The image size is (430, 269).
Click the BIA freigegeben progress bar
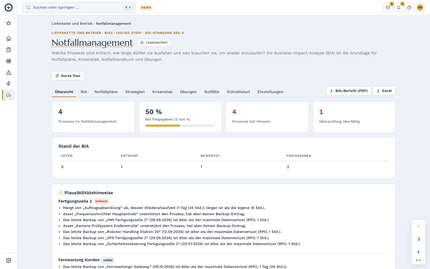click(180, 126)
